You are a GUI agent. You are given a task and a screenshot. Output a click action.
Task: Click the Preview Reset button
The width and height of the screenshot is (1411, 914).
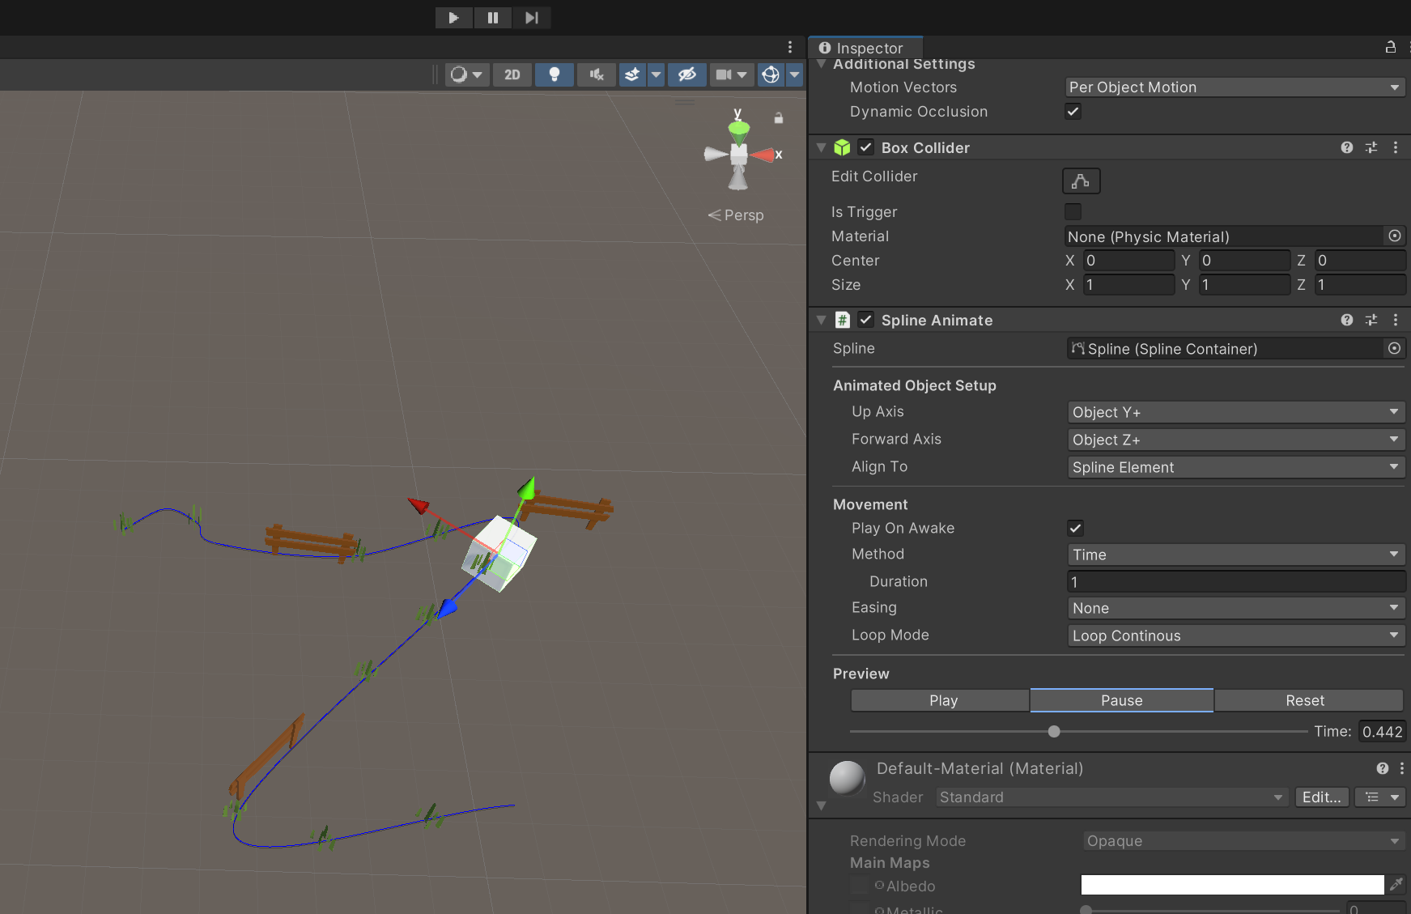1308,700
